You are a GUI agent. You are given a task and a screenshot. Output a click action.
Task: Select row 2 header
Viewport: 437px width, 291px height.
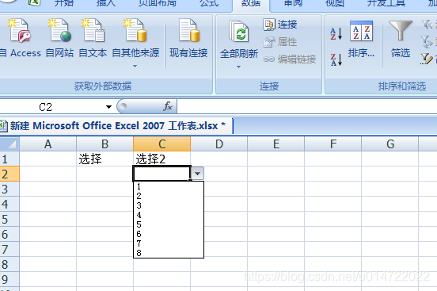pos(9,174)
